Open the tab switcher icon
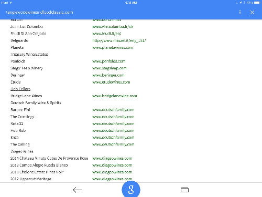Screen dimensions: 262x197 point(184,190)
